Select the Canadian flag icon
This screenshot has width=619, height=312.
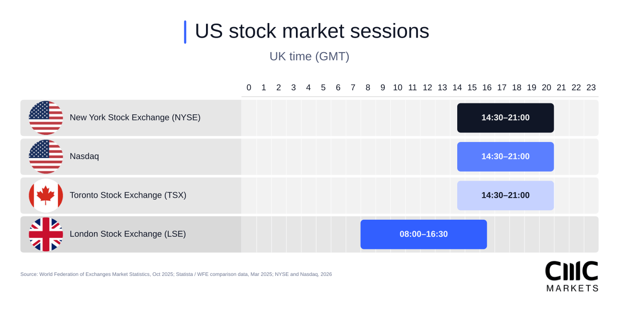click(x=46, y=196)
